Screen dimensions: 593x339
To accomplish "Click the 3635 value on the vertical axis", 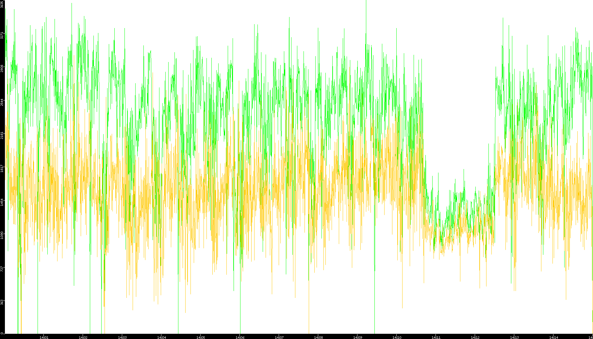I will (2, 4).
